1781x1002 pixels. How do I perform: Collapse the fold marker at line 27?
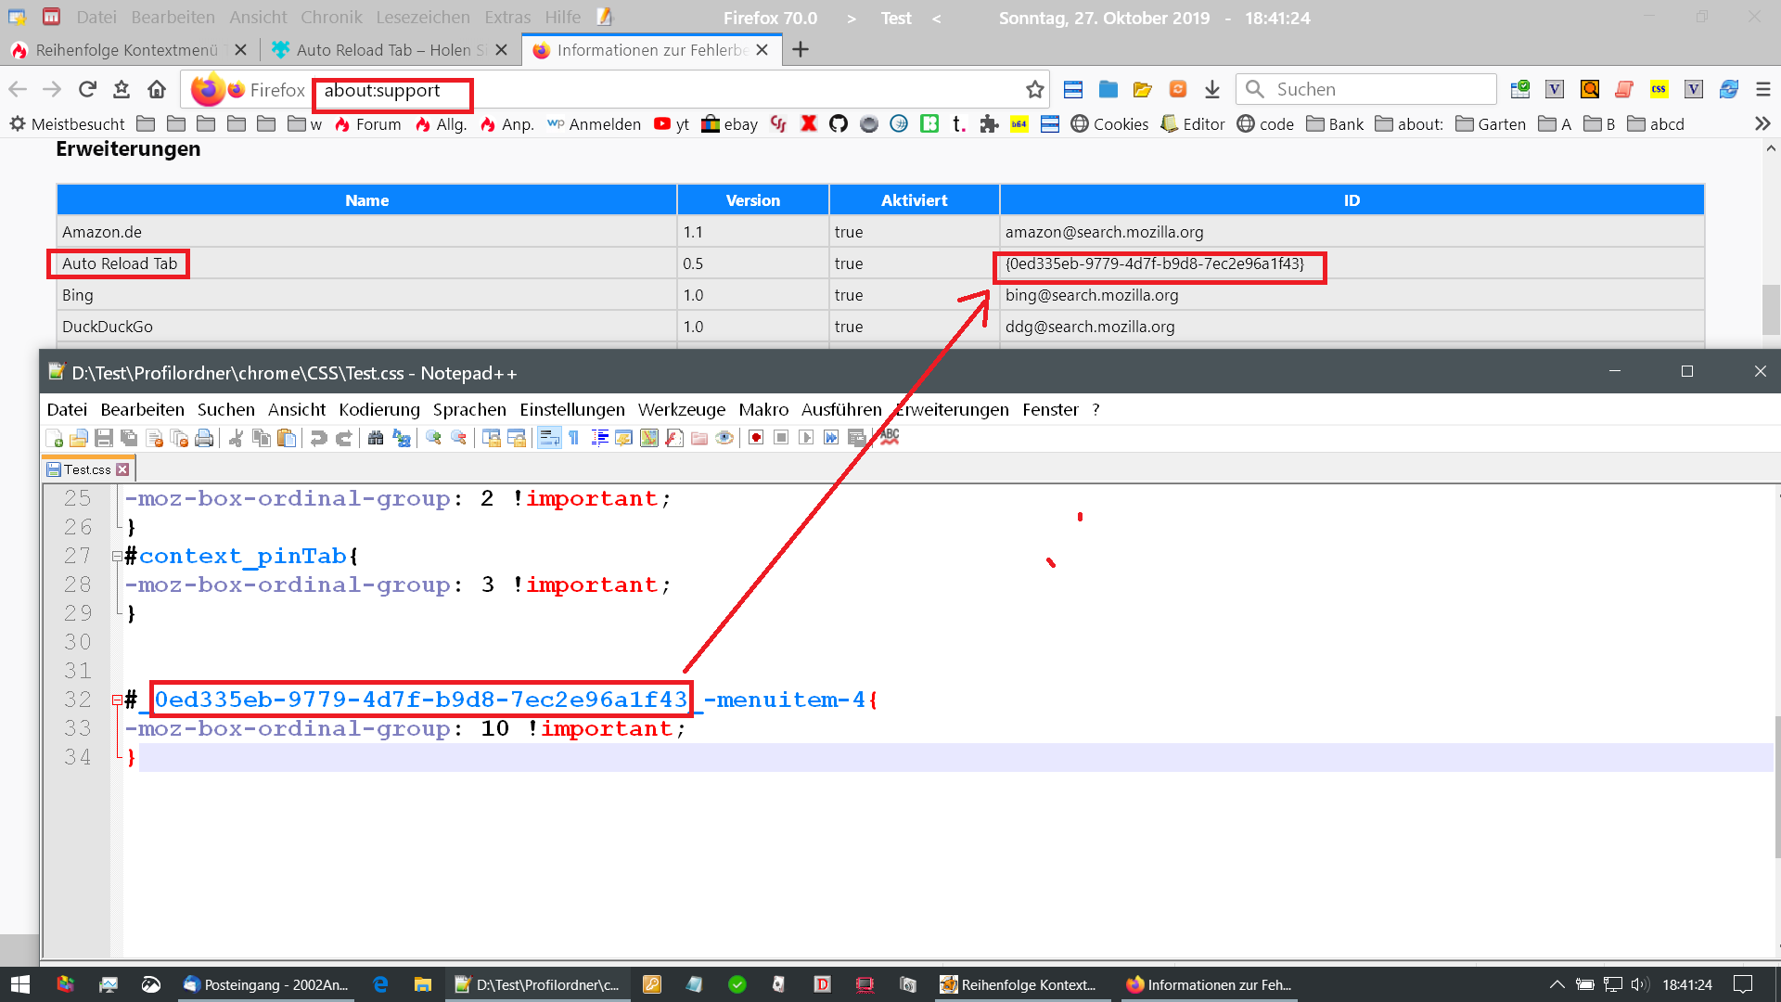click(x=117, y=557)
